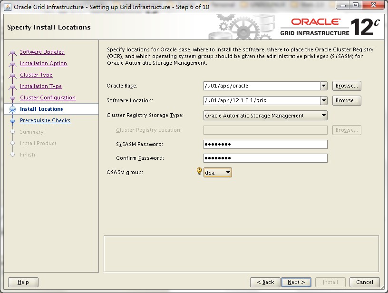Click the empty message area panel
Image resolution: width=388 pixels, height=293 pixels.
click(x=241, y=254)
